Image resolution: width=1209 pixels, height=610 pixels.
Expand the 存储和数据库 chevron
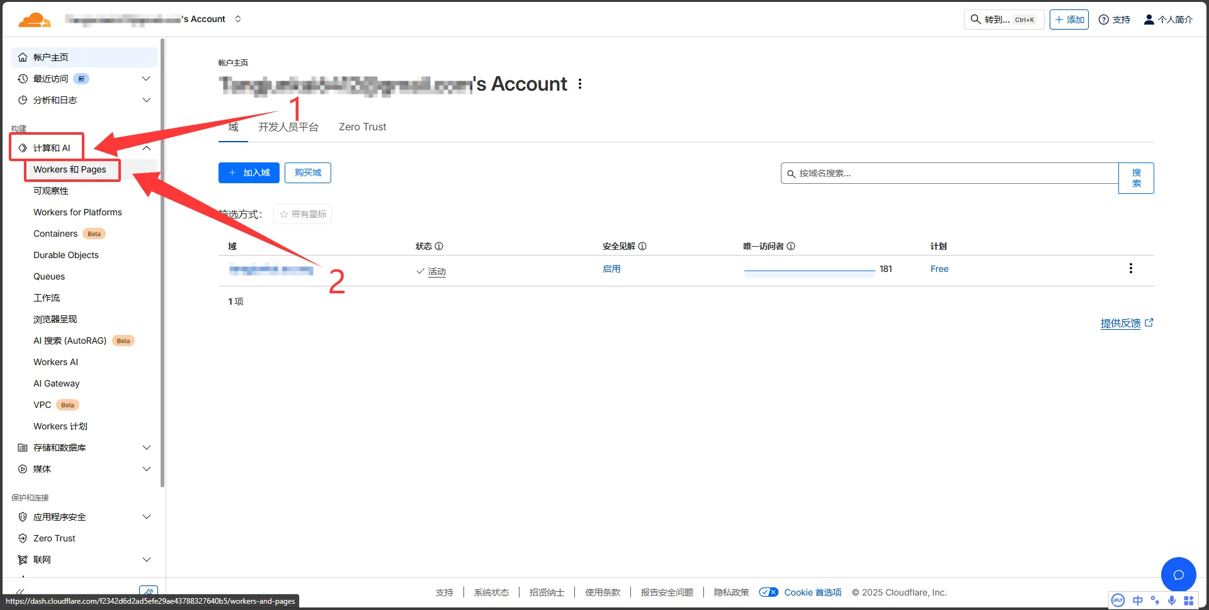pyautogui.click(x=146, y=448)
